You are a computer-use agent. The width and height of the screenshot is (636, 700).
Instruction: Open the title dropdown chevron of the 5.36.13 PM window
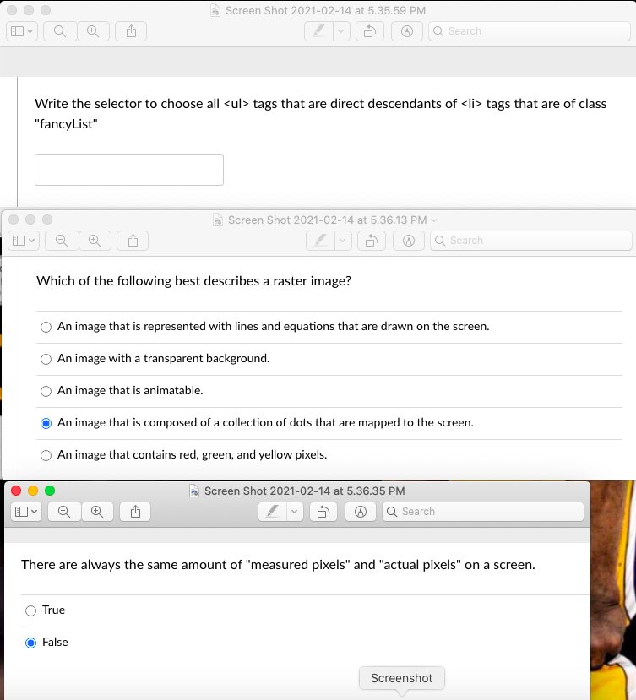tap(434, 220)
